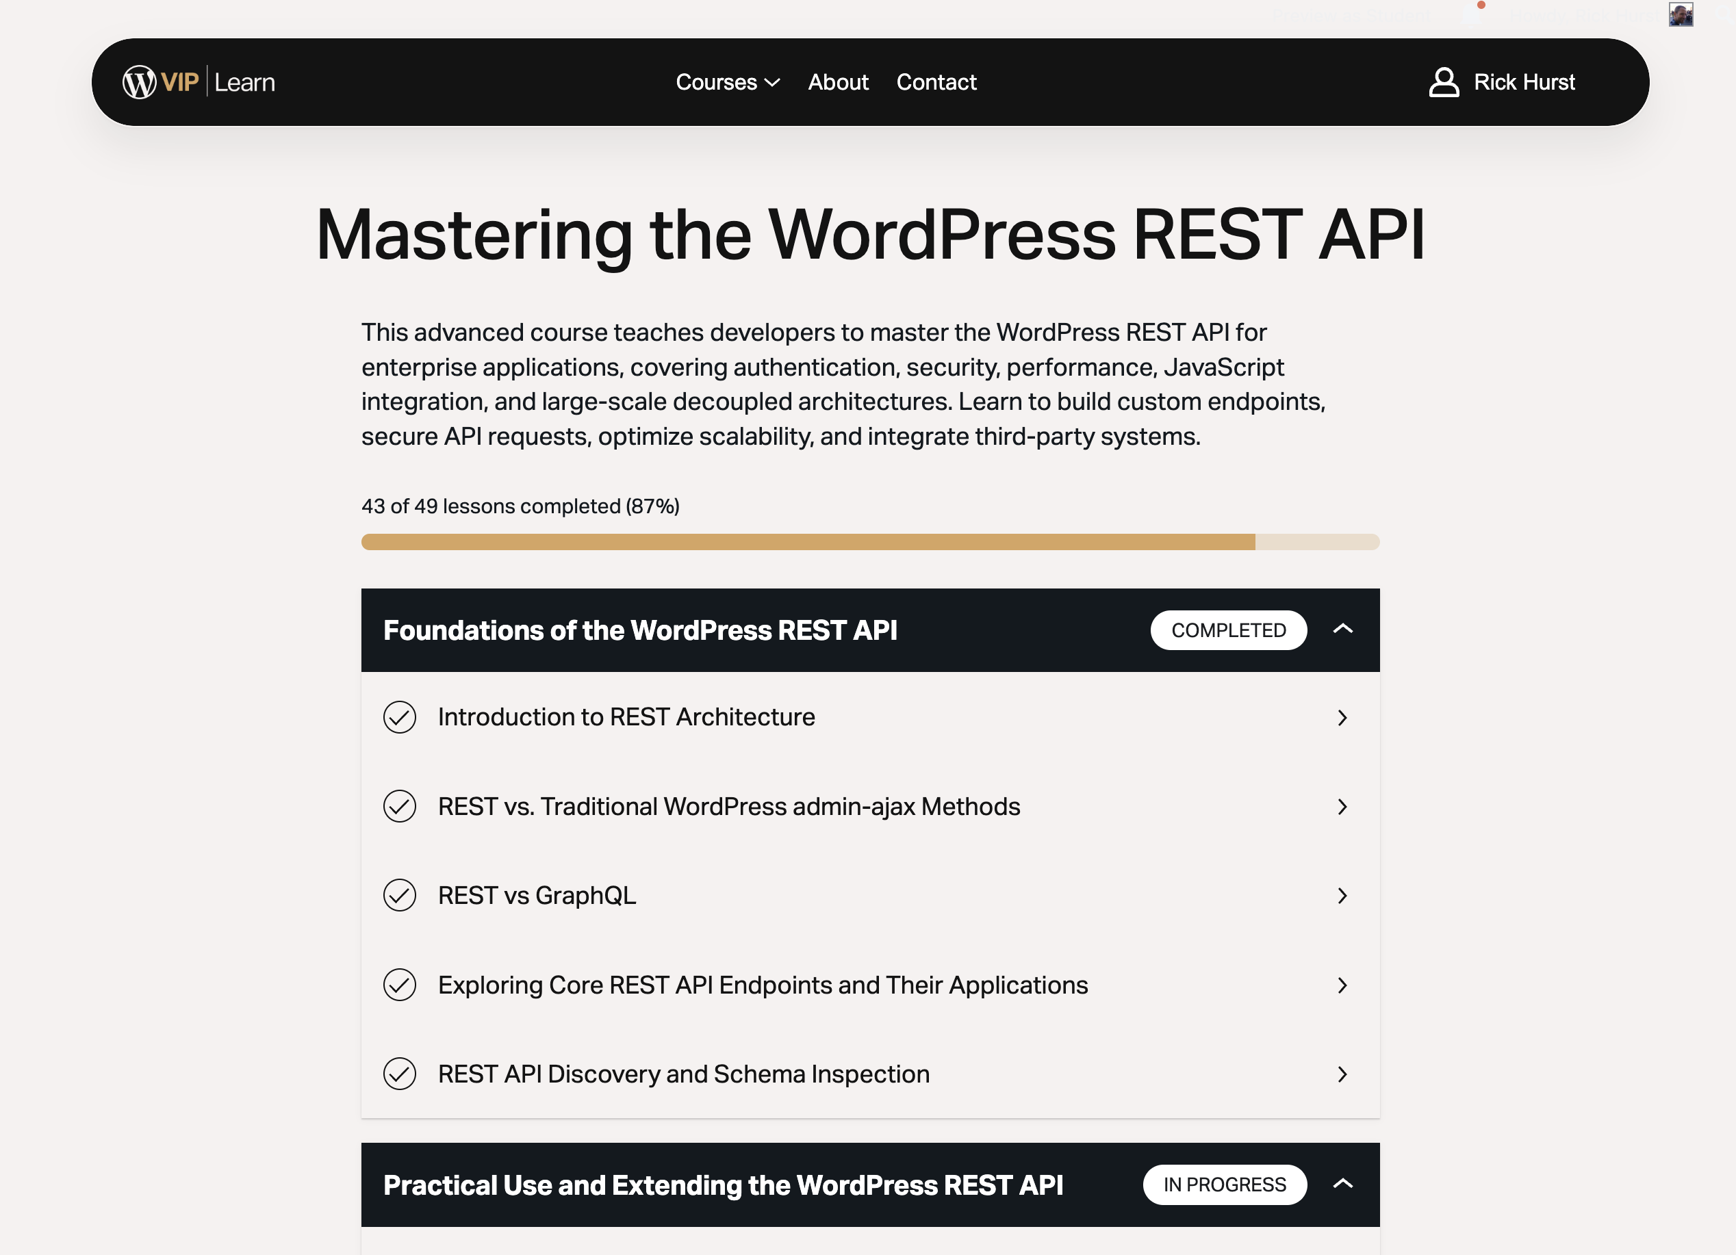The height and width of the screenshot is (1255, 1736).
Task: Open REST API Discovery and Schema Inspection lesson
Action: point(684,1074)
